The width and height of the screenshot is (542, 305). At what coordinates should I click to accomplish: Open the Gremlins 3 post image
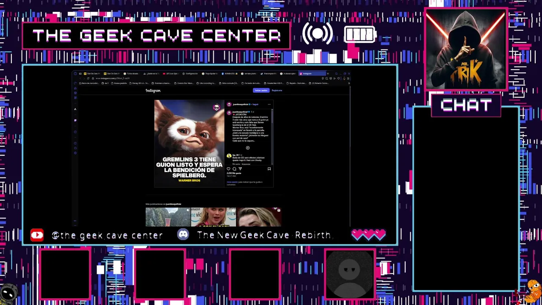[x=189, y=144]
